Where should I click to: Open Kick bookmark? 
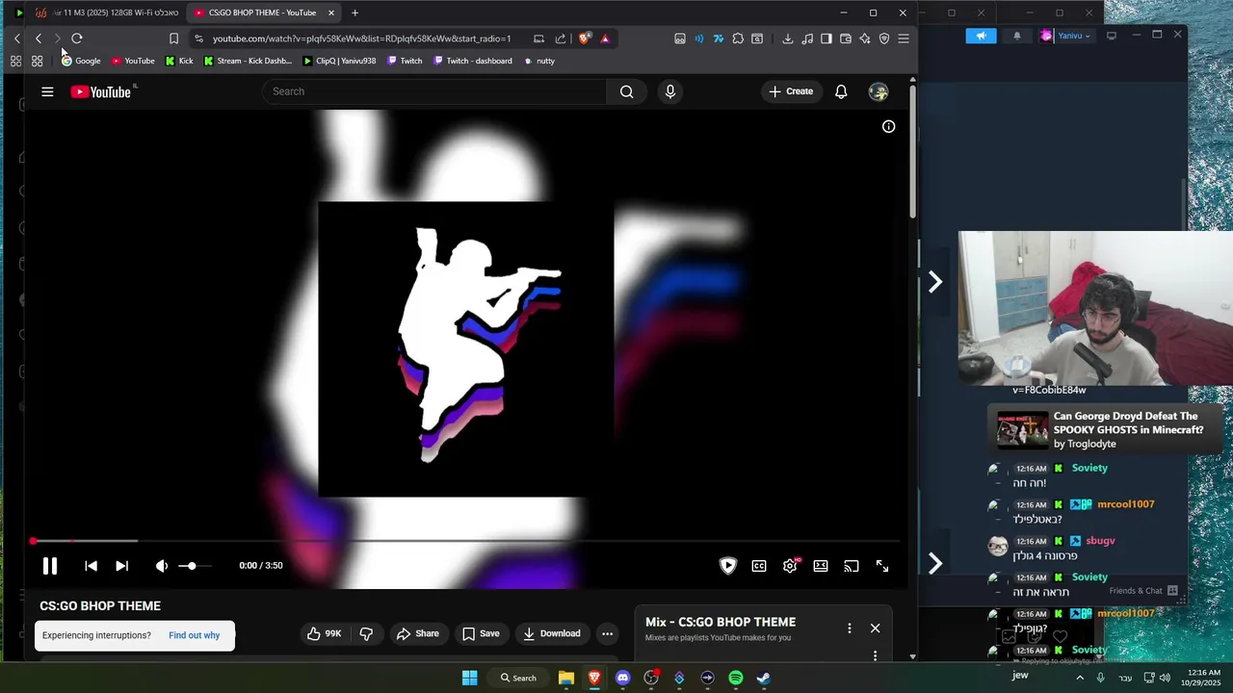point(179,61)
